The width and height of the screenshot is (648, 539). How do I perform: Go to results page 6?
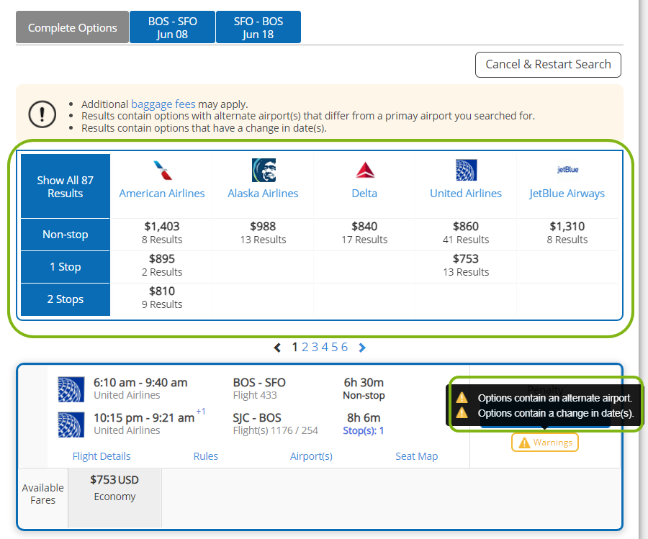344,348
